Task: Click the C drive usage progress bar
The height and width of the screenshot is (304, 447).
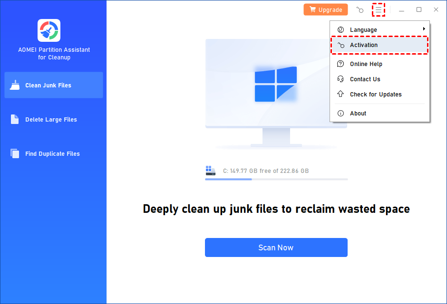Action: [x=276, y=180]
